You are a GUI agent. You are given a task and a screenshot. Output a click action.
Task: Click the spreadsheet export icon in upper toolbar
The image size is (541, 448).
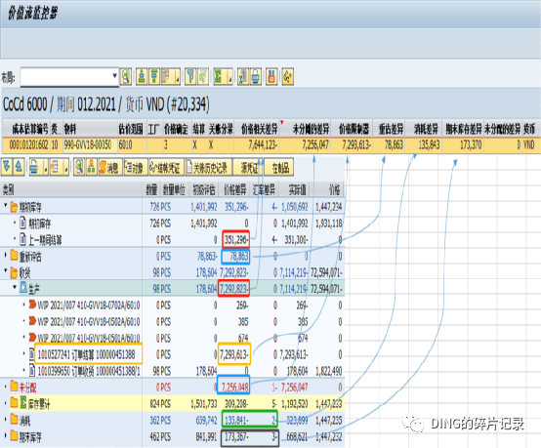point(243,76)
